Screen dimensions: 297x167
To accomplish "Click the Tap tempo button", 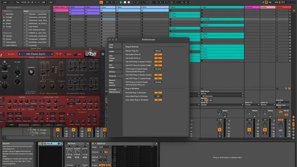I will tap(18, 2).
